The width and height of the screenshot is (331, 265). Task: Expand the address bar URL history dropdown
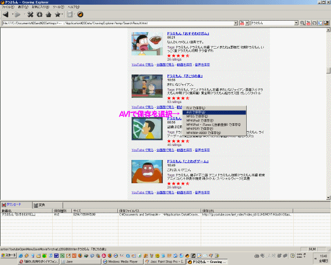236,23
